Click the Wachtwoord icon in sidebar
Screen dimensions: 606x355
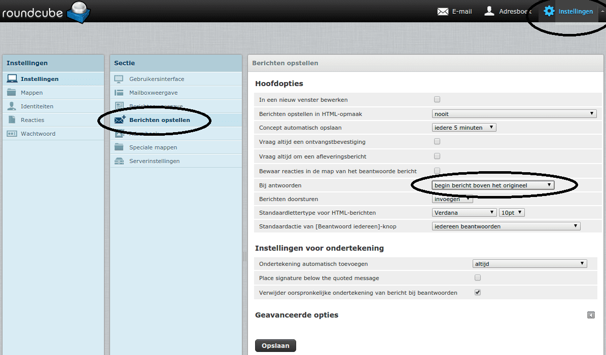(12, 134)
